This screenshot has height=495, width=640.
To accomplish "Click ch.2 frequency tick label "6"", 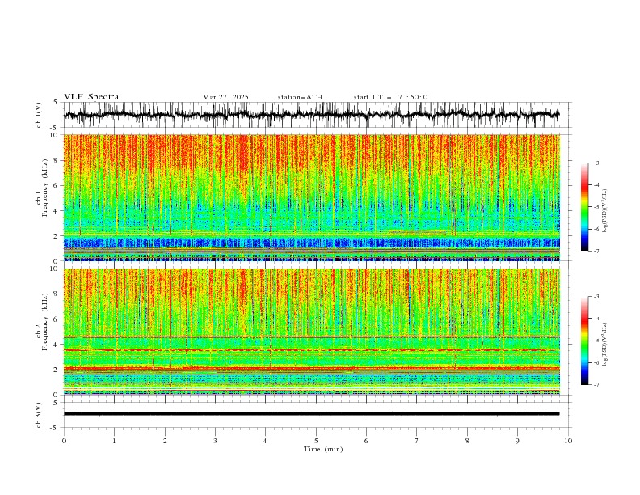I will tap(57, 319).
